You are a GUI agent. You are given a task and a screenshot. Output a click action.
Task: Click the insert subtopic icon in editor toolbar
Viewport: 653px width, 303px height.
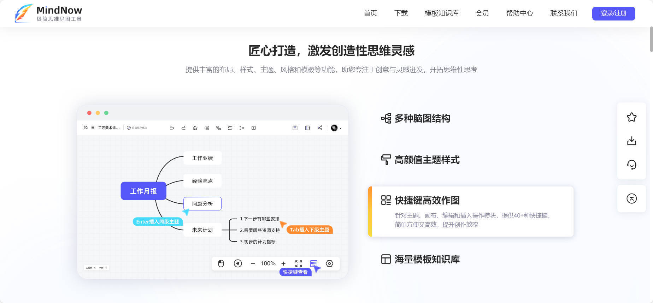click(x=218, y=128)
